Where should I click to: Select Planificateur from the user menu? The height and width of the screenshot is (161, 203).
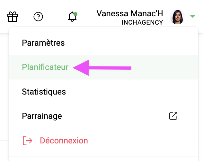pos(45,67)
